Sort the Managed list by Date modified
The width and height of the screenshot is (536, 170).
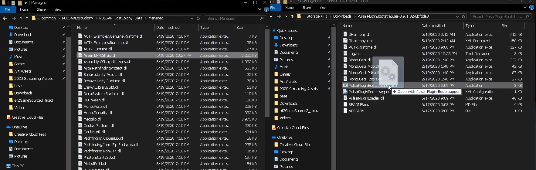[x=168, y=27]
